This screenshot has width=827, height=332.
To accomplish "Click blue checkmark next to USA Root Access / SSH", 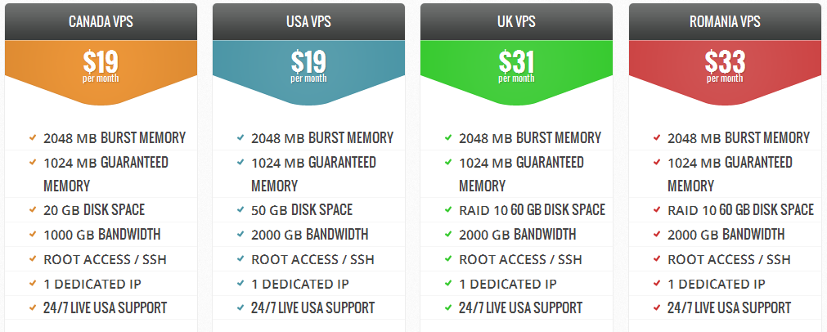I will point(240,259).
